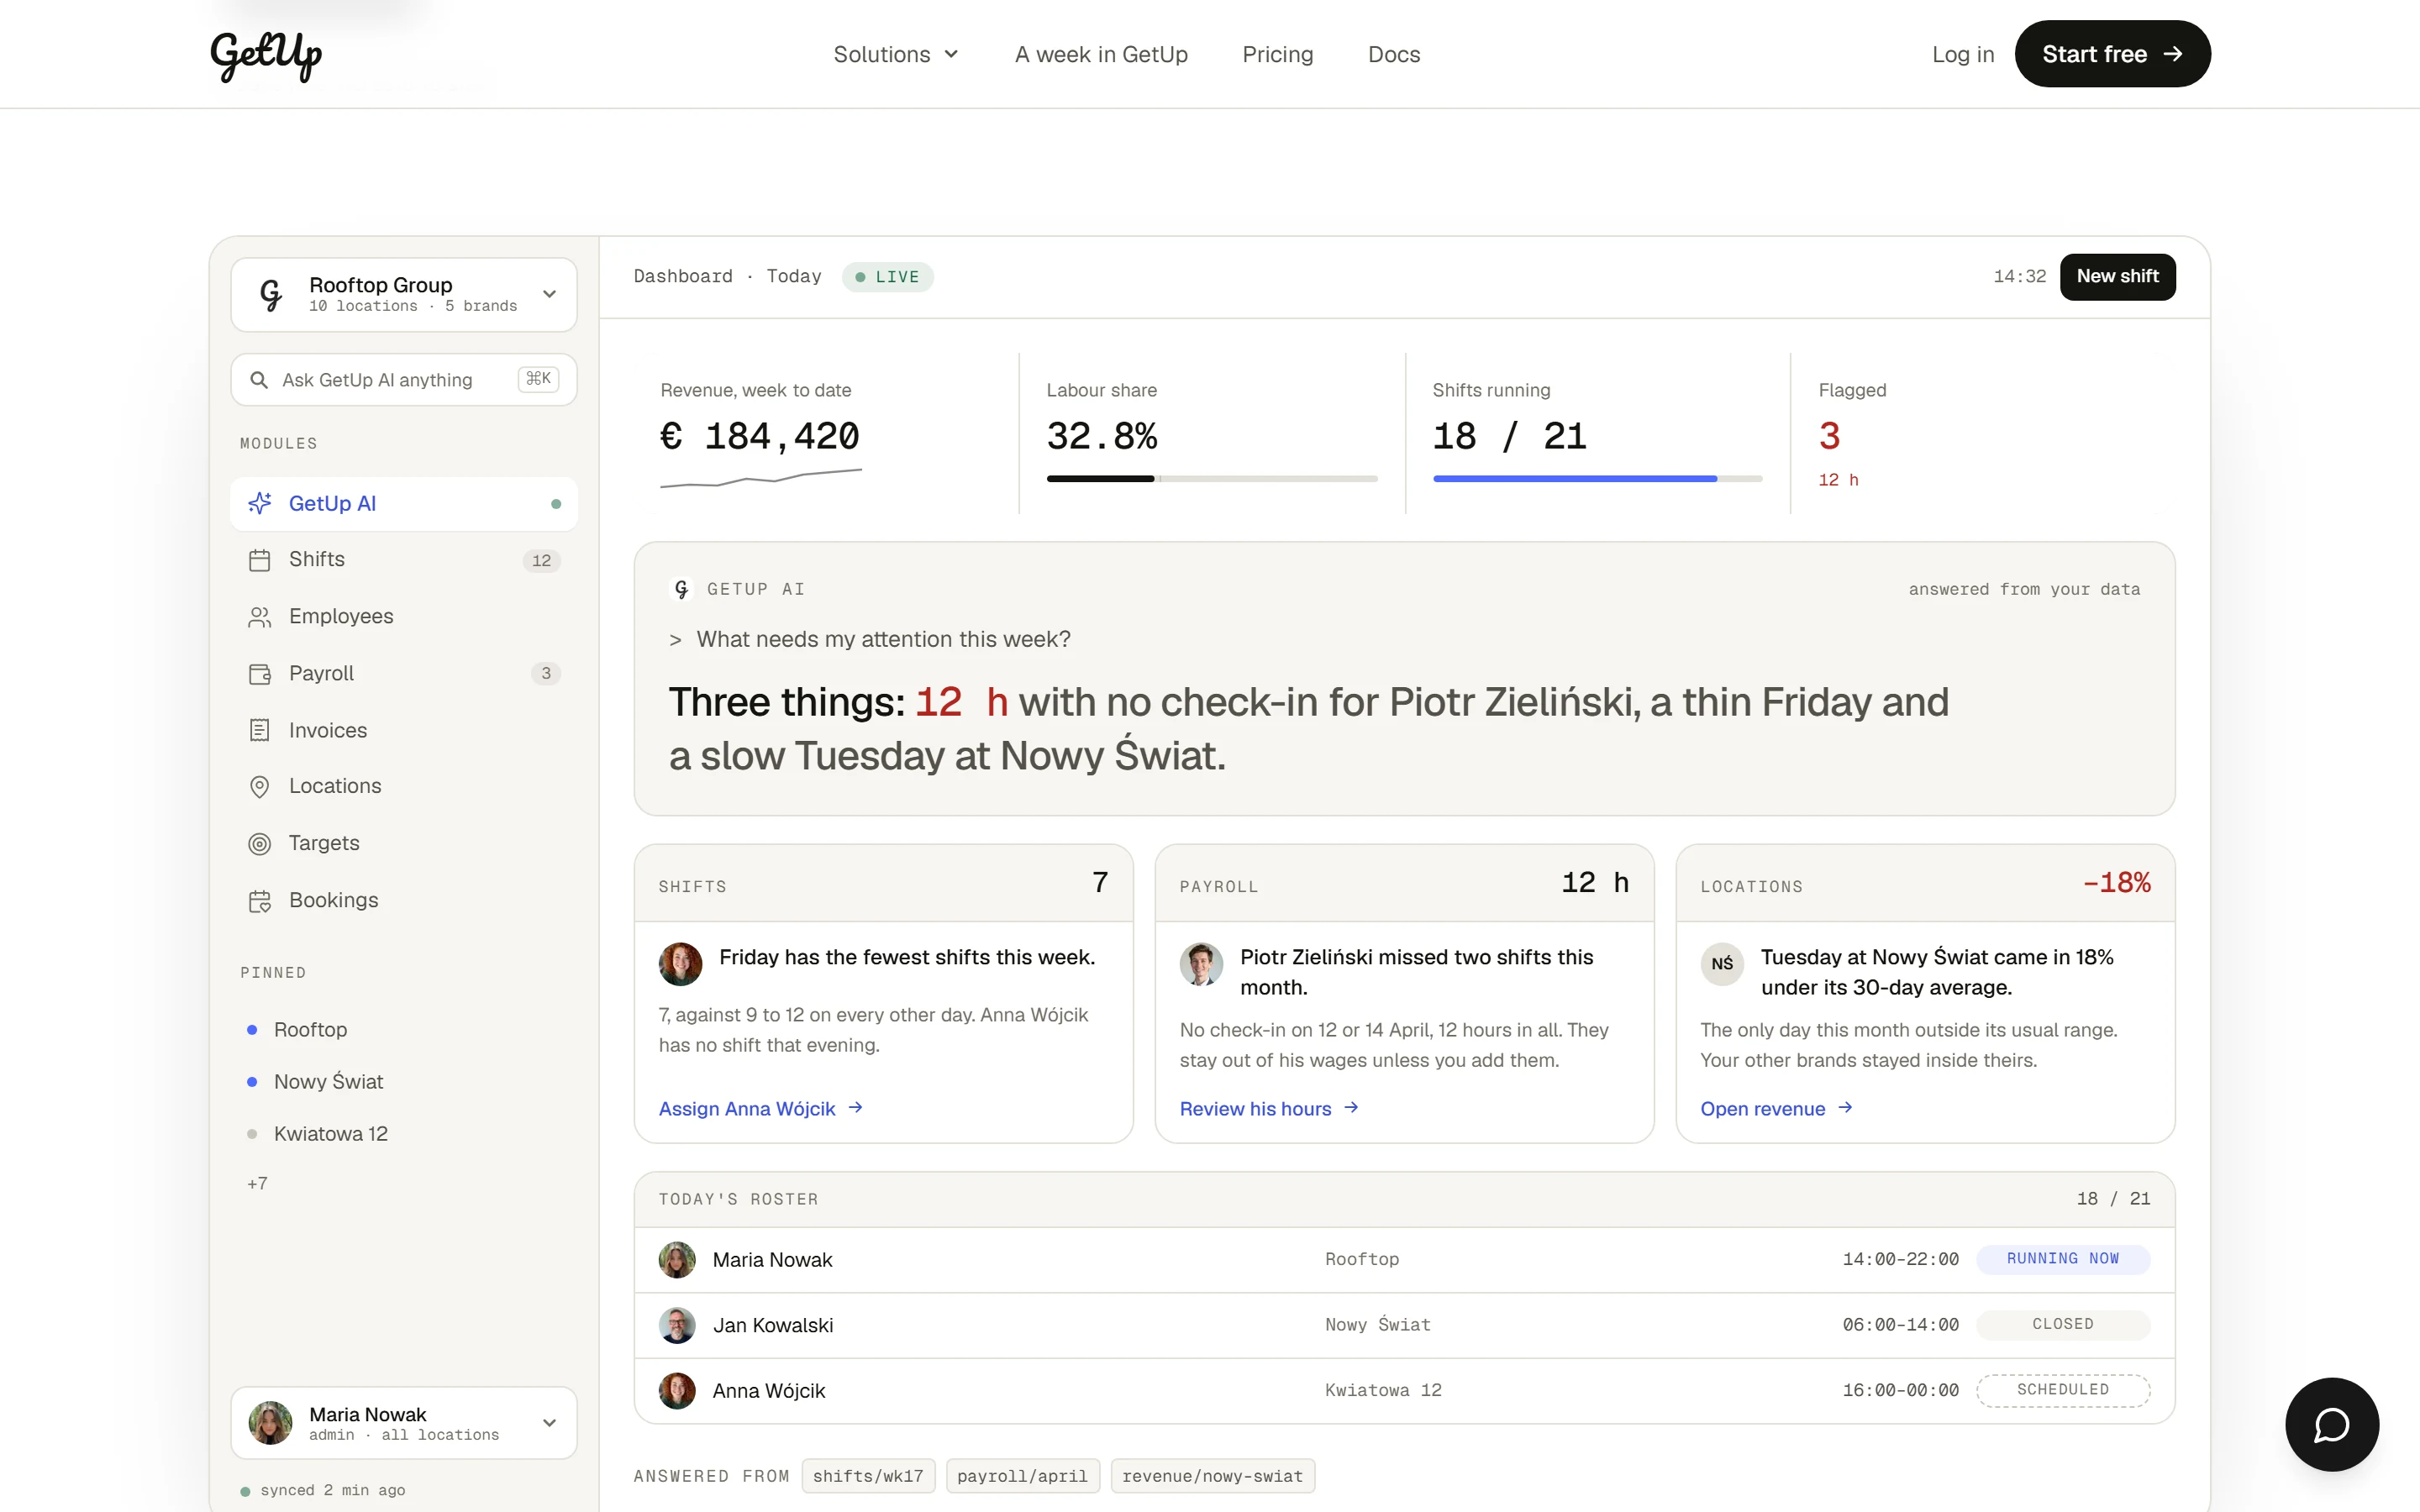This screenshot has width=2420, height=1512.
Task: Click the revenue sparkline chart
Action: [x=761, y=478]
